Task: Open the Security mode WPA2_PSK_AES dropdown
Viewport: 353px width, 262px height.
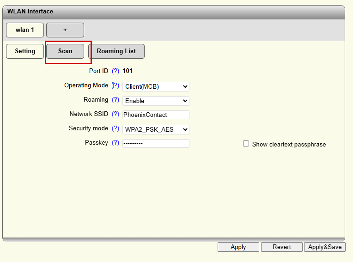Action: [156, 129]
